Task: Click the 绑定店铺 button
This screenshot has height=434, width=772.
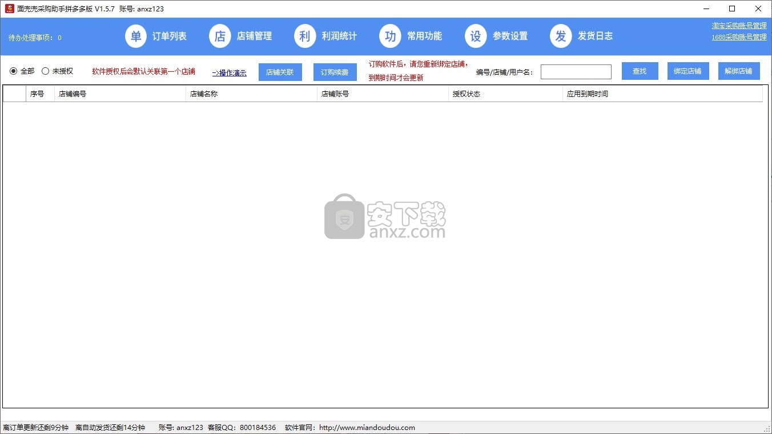Action: click(687, 71)
